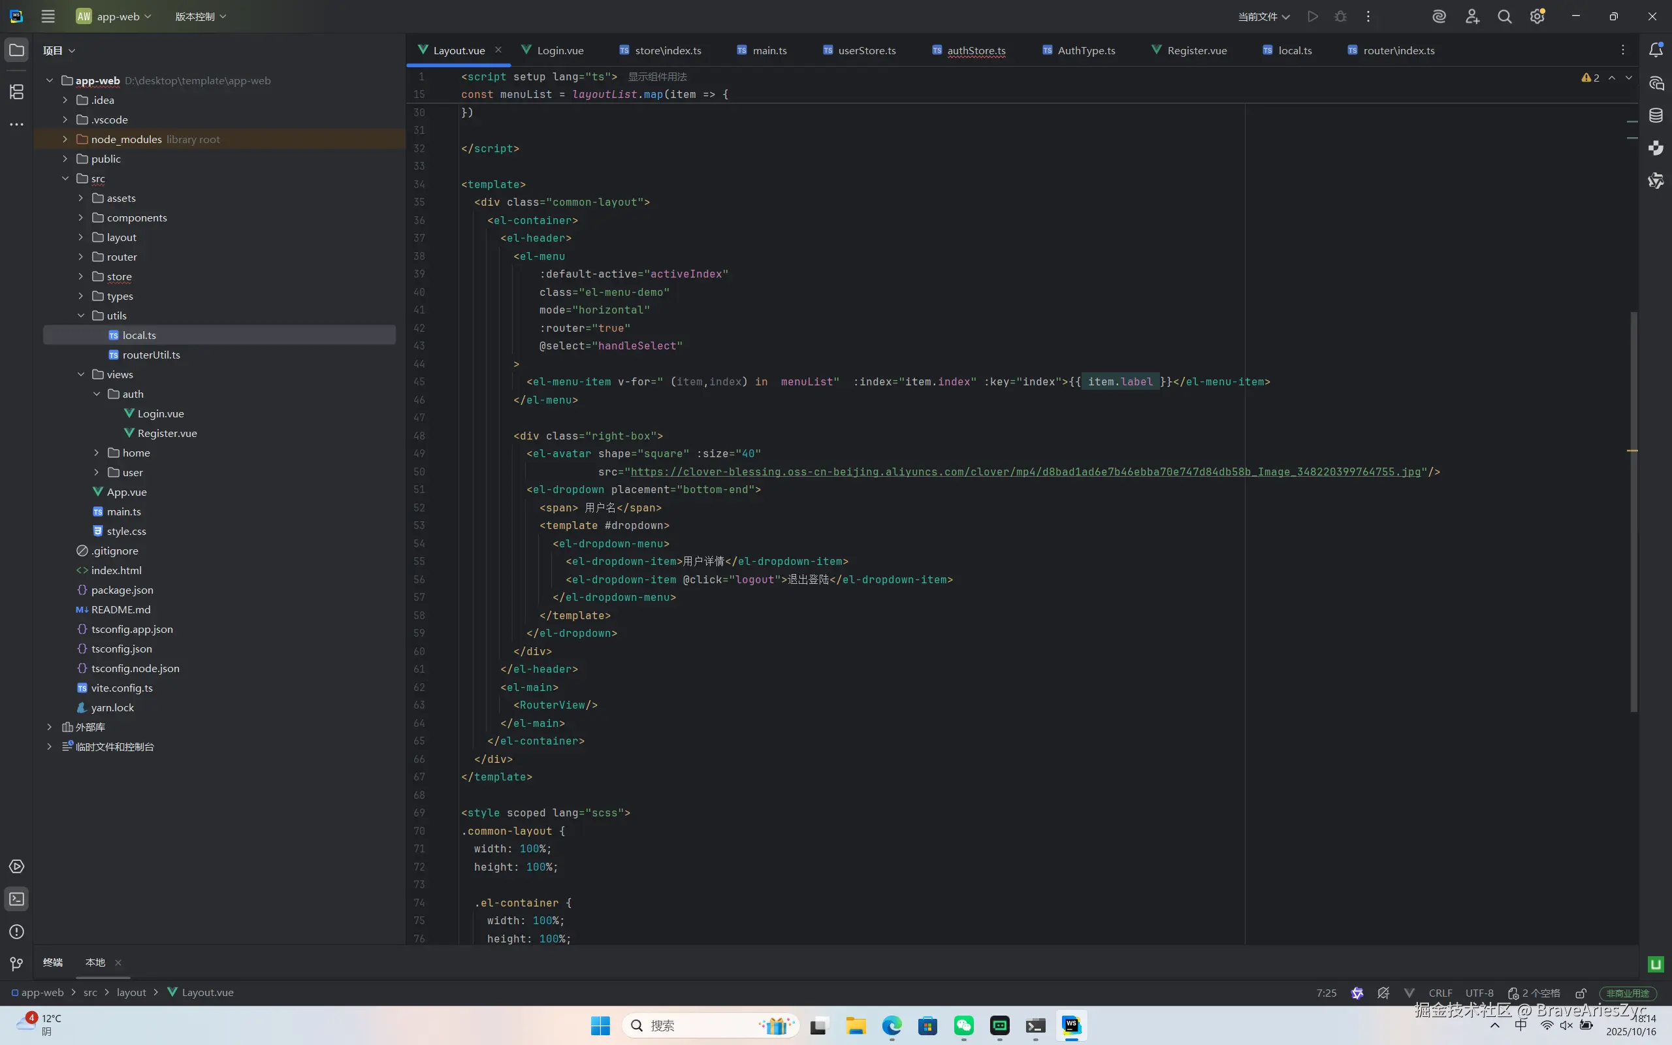Viewport: 1672px width, 1045px height.
Task: Open the Notifications bell icon
Action: point(1656,50)
